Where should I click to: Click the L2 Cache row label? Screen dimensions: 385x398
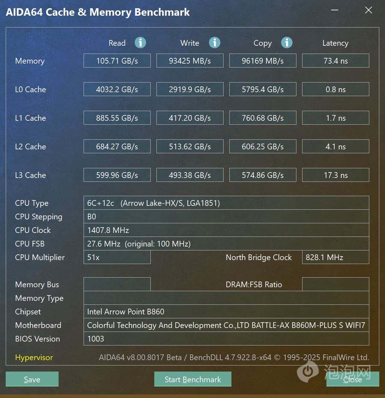30,146
